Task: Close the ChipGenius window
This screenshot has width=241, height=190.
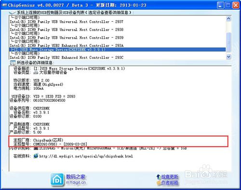Action: click(236, 5)
